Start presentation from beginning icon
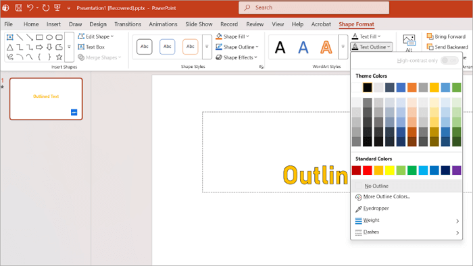473x266 pixels. coord(57,8)
